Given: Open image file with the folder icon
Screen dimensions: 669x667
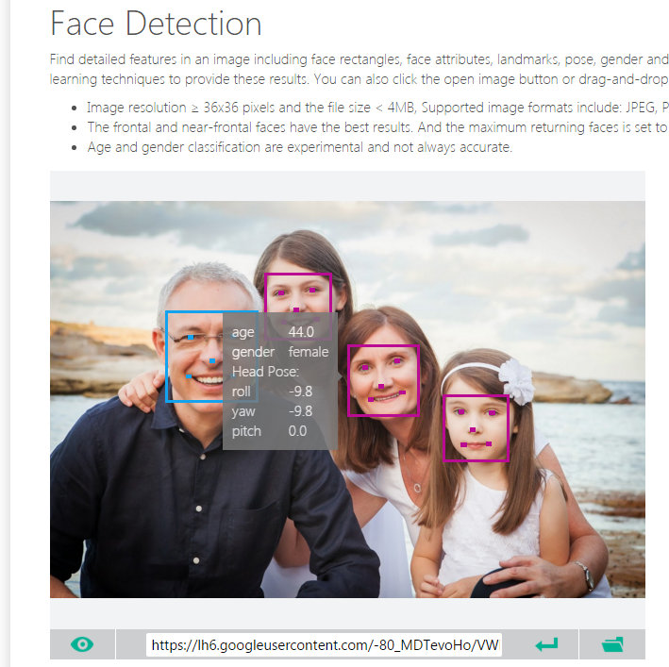Looking at the screenshot, I should point(612,644).
